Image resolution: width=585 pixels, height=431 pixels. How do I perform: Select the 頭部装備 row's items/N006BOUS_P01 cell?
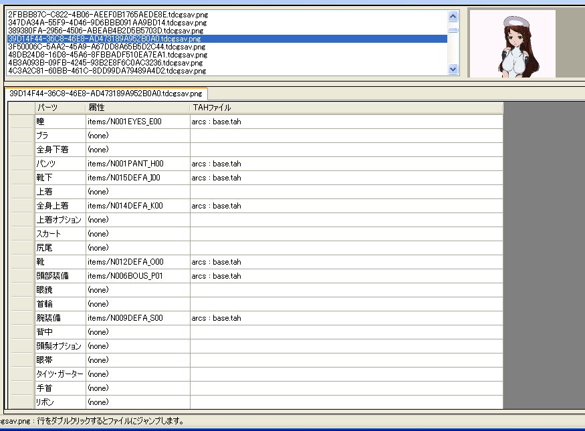coord(137,276)
